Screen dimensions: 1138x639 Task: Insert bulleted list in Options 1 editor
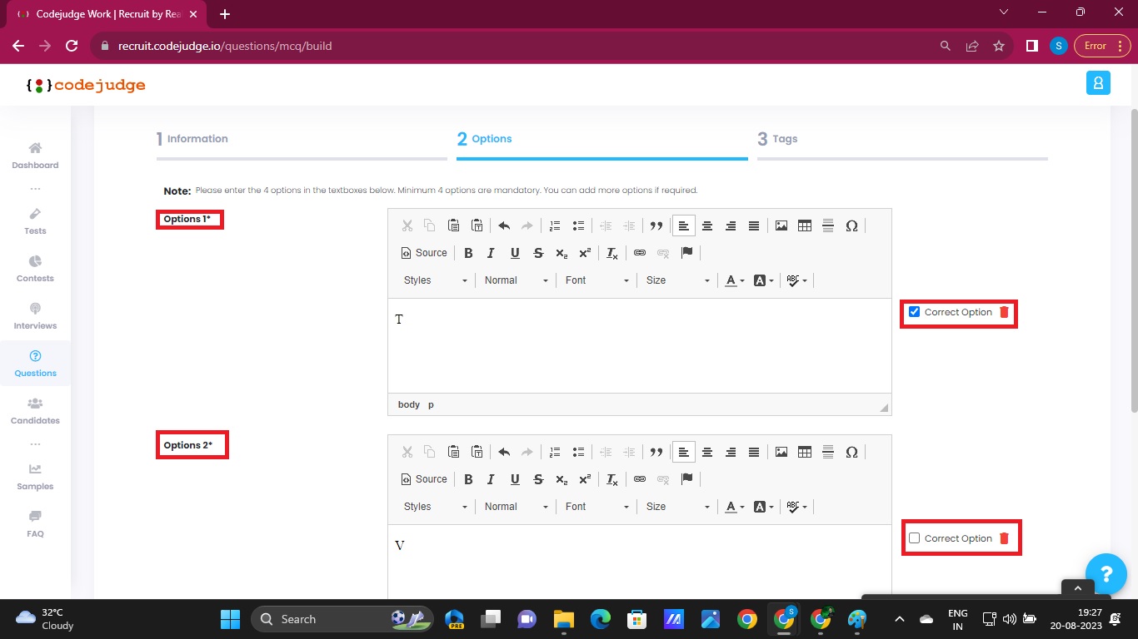click(x=579, y=225)
